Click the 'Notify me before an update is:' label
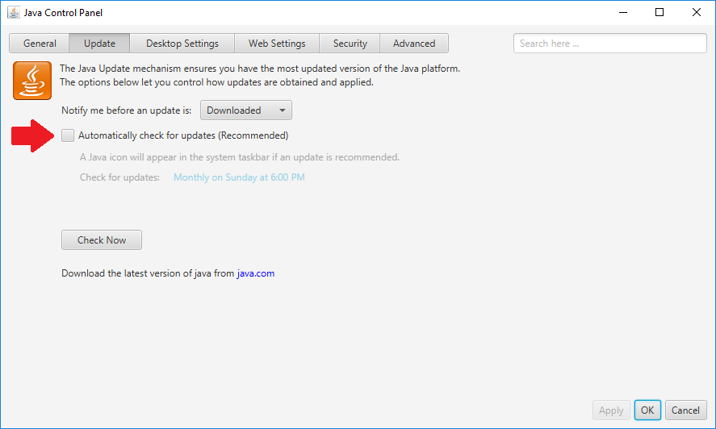This screenshot has height=429, width=716. (x=127, y=110)
